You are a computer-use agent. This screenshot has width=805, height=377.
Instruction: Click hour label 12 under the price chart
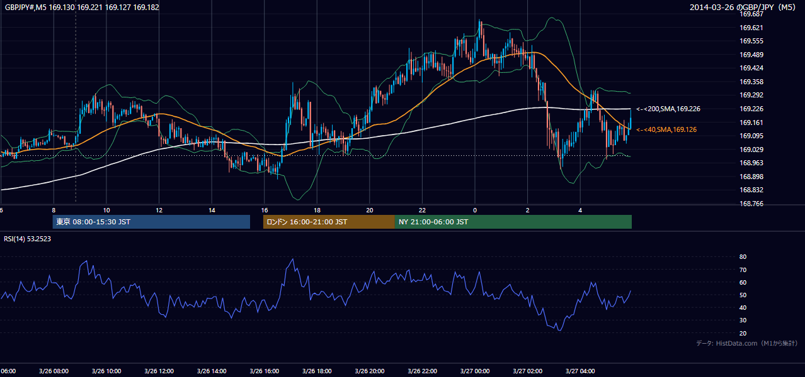(x=159, y=210)
